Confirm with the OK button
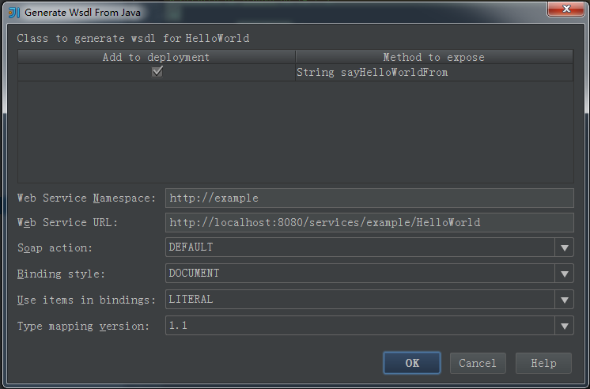The width and height of the screenshot is (590, 389). pyautogui.click(x=412, y=363)
